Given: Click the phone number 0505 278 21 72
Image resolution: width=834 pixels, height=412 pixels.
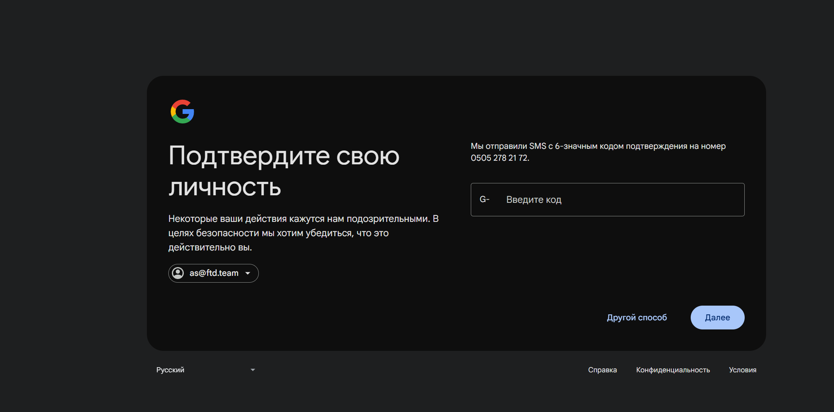Looking at the screenshot, I should [499, 158].
